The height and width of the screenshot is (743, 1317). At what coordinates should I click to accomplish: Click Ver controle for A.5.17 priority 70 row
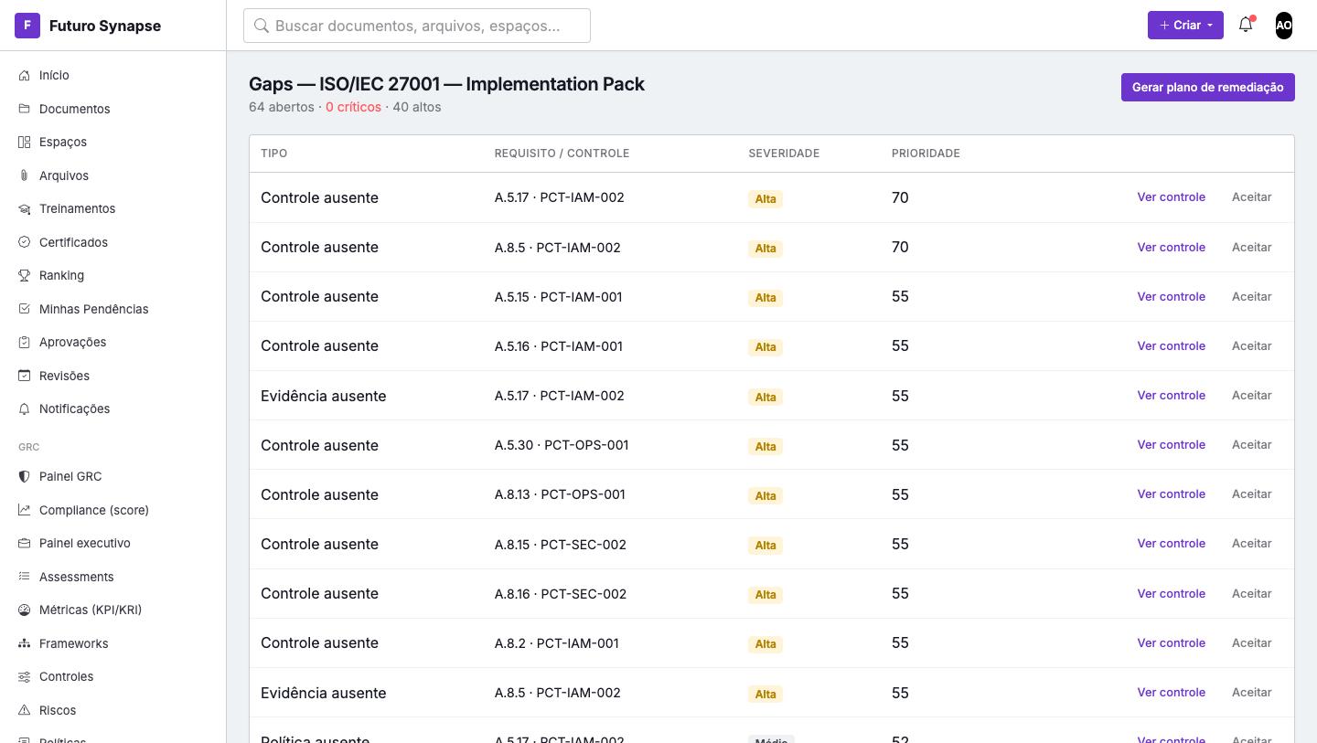(x=1171, y=196)
